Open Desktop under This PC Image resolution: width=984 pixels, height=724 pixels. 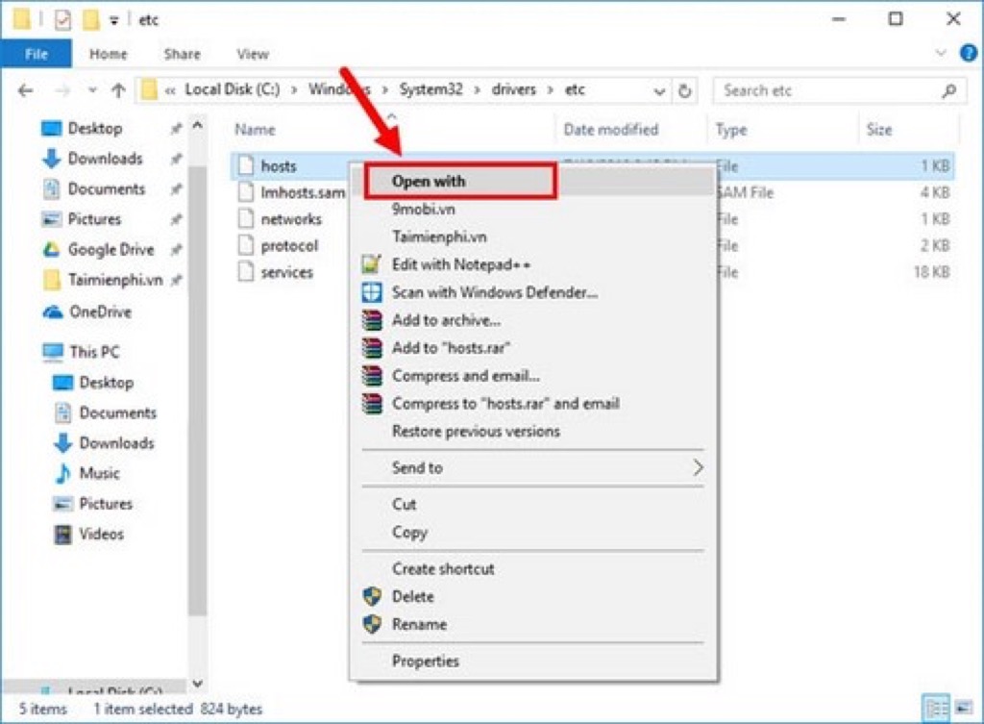[x=106, y=383]
